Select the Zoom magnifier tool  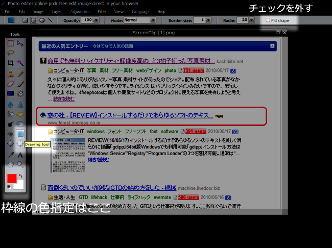coord(20,164)
